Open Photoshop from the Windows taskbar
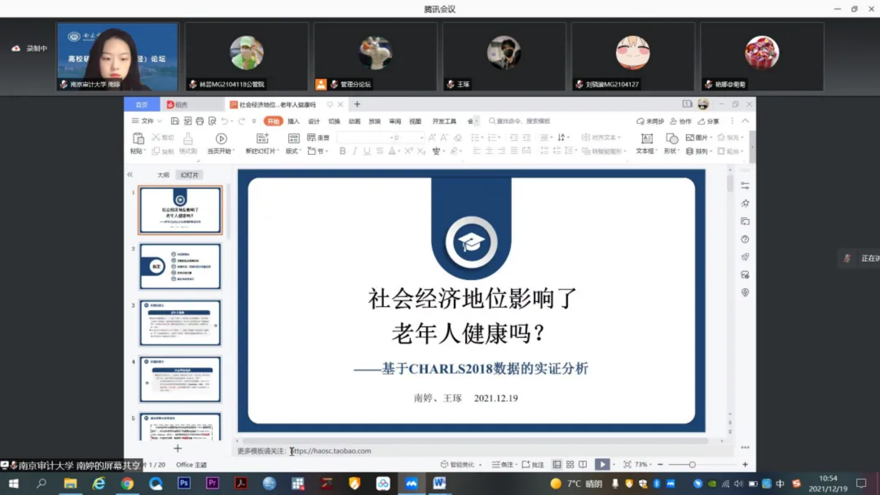Image resolution: width=880 pixels, height=495 pixels. pyautogui.click(x=184, y=483)
